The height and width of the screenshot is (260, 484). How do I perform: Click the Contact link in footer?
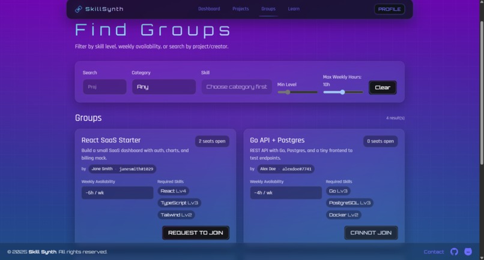click(434, 252)
